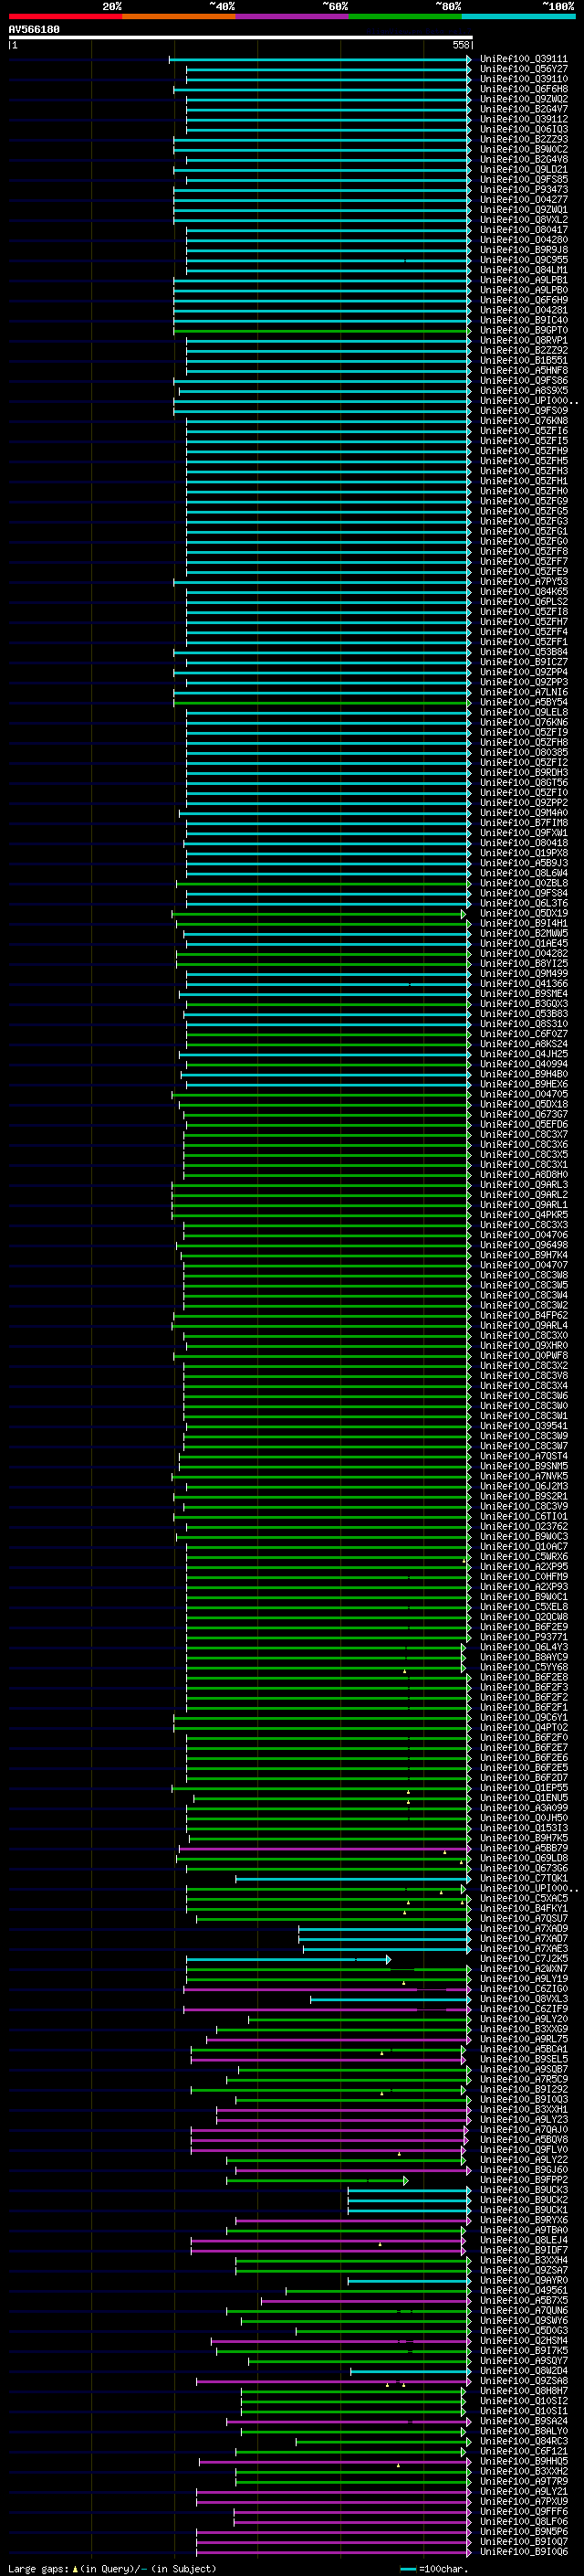The image size is (584, 2576).
Task: Click the green ~80% identity legend segment
Action: coord(405,16)
